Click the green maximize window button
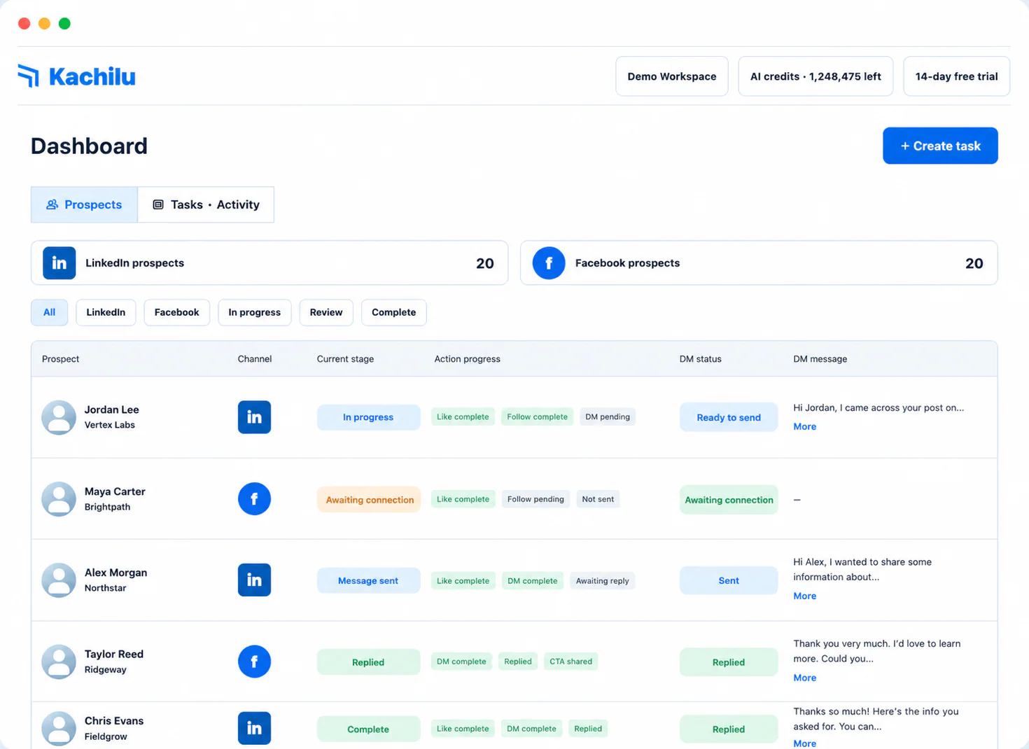 tap(64, 23)
